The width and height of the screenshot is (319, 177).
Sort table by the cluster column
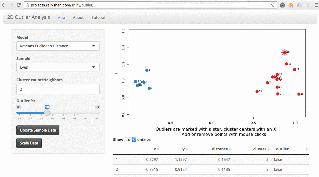pos(268,149)
